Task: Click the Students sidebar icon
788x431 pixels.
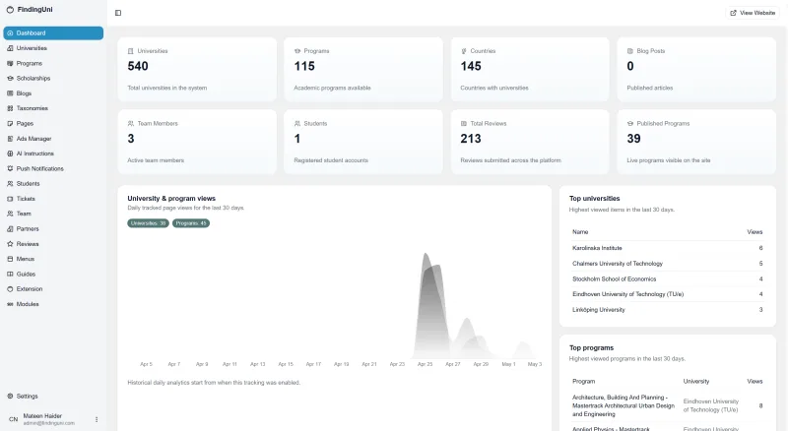Action: pos(10,184)
